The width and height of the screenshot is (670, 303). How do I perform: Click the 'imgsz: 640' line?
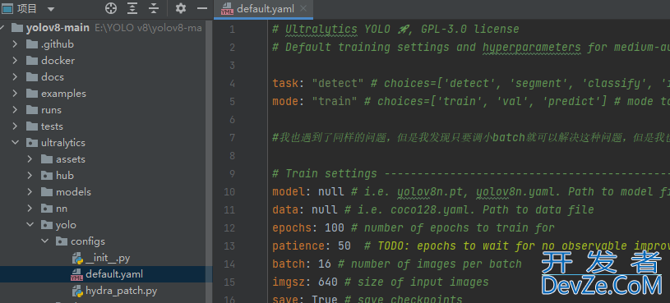click(381, 282)
